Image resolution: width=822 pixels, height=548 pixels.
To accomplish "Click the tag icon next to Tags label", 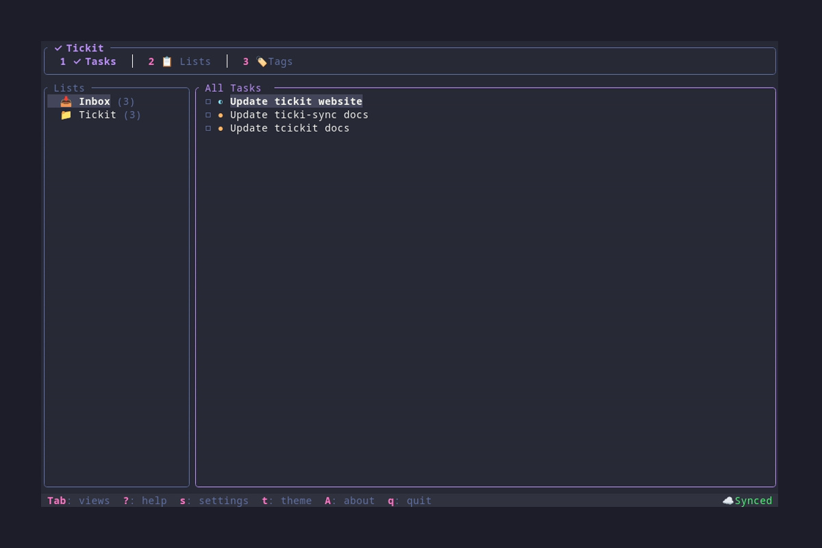I will click(262, 61).
